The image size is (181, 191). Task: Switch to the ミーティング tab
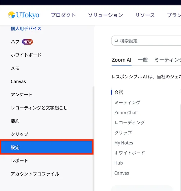pos(168,60)
